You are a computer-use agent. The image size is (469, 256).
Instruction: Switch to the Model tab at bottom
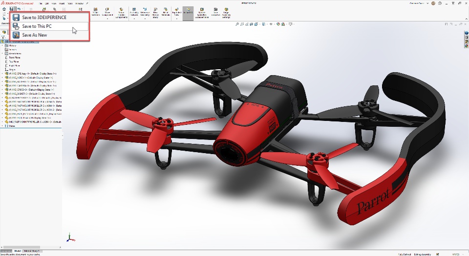point(18,251)
